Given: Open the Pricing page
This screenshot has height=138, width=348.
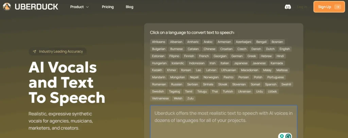Looking at the screenshot, I should click(108, 7).
